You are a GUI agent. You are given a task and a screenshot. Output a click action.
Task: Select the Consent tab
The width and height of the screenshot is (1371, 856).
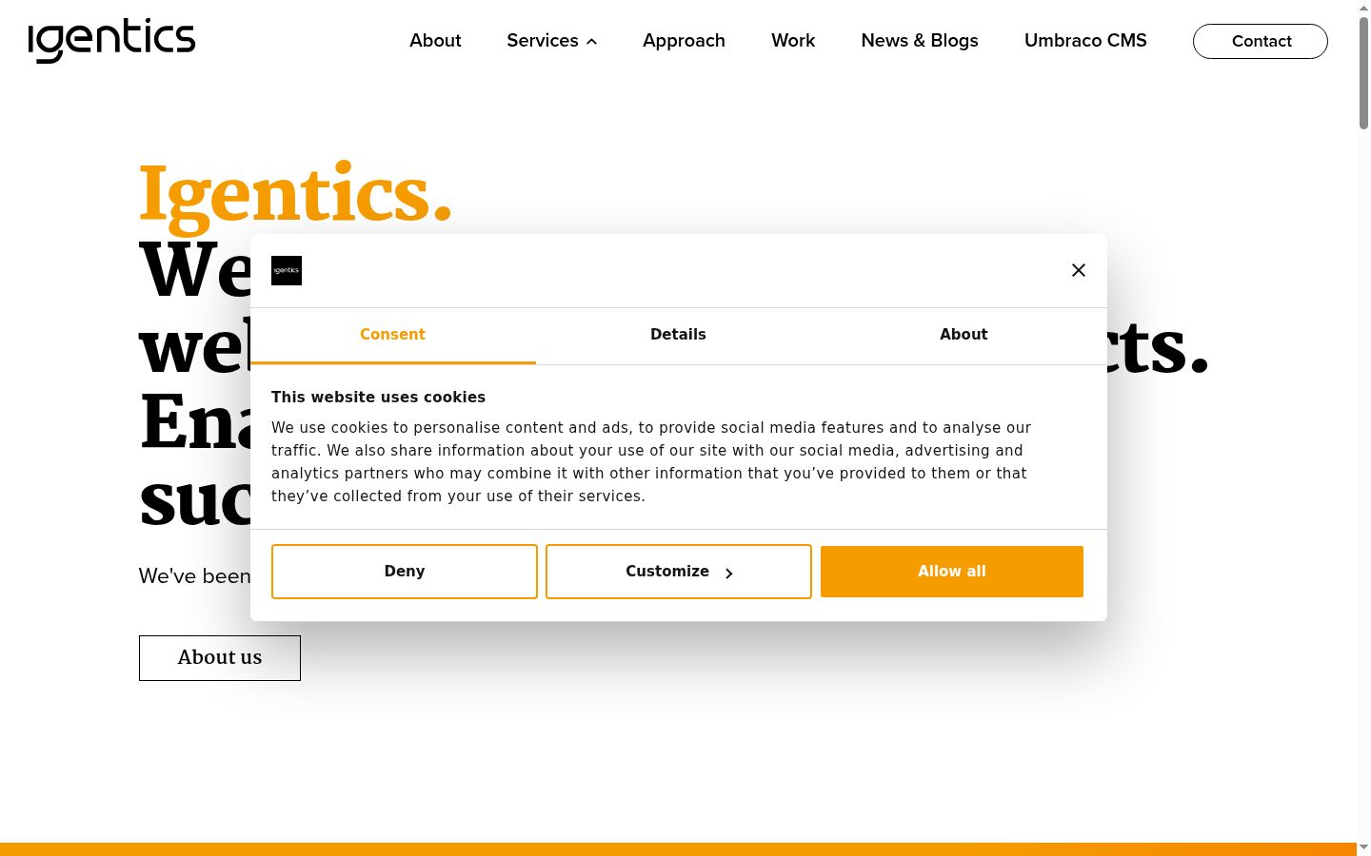(392, 335)
